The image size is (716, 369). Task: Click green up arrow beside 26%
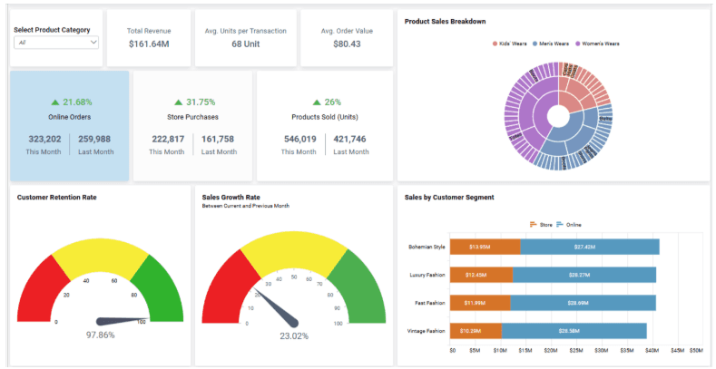(317, 102)
